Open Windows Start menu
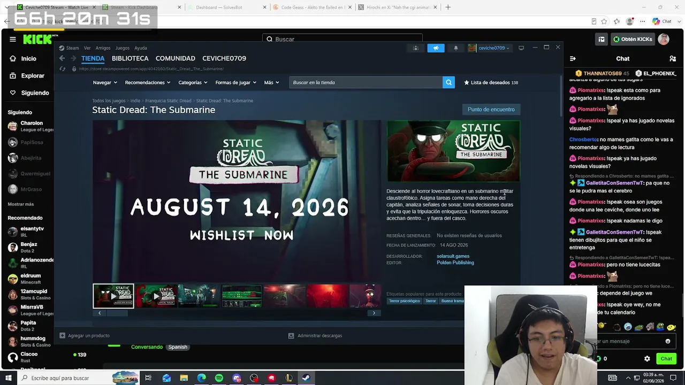 click(x=9, y=378)
